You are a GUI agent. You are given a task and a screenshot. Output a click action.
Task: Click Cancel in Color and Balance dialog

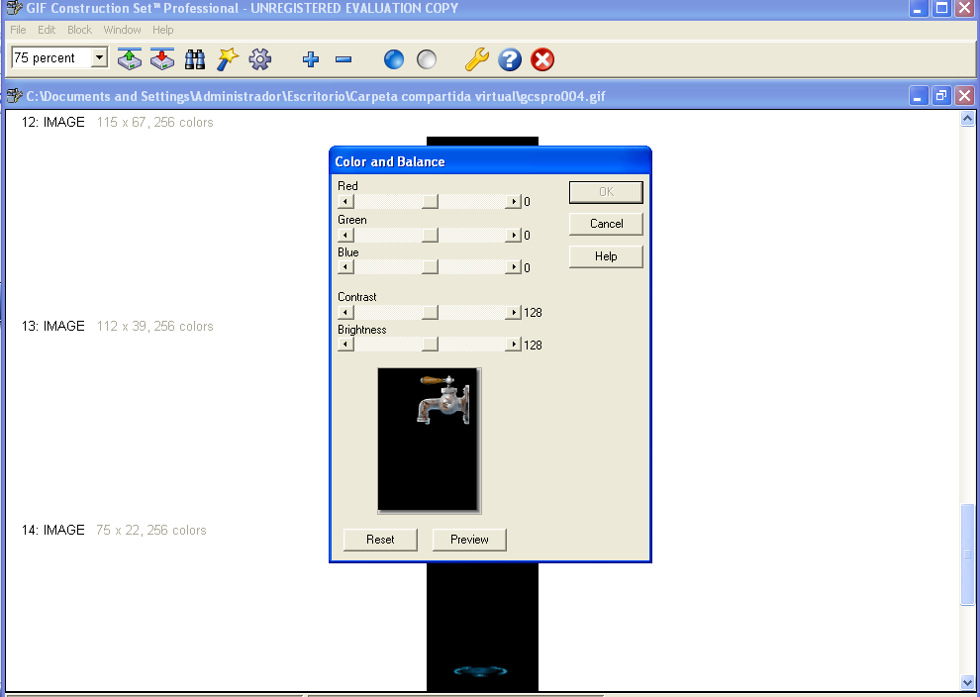(x=606, y=224)
